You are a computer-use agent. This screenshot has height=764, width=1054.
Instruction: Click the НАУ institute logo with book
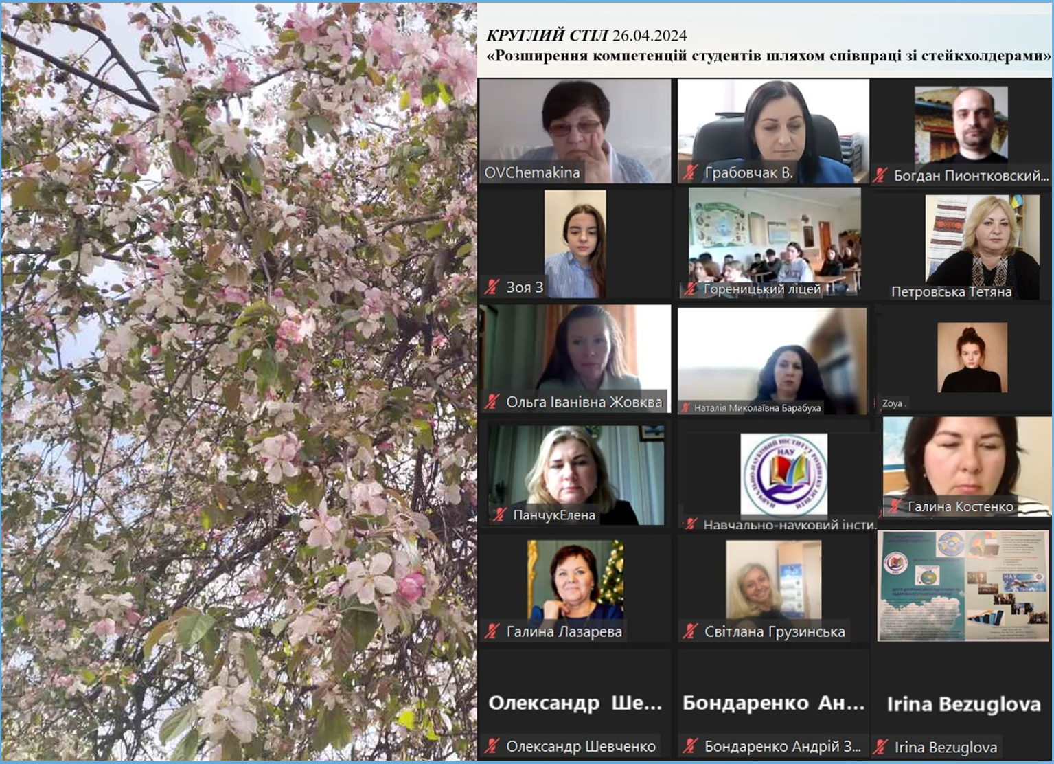tap(783, 475)
